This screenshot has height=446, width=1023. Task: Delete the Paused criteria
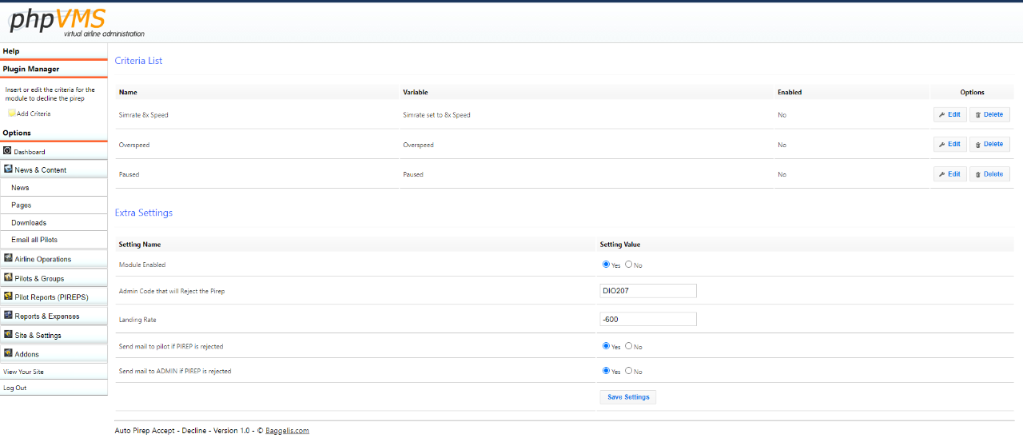989,174
